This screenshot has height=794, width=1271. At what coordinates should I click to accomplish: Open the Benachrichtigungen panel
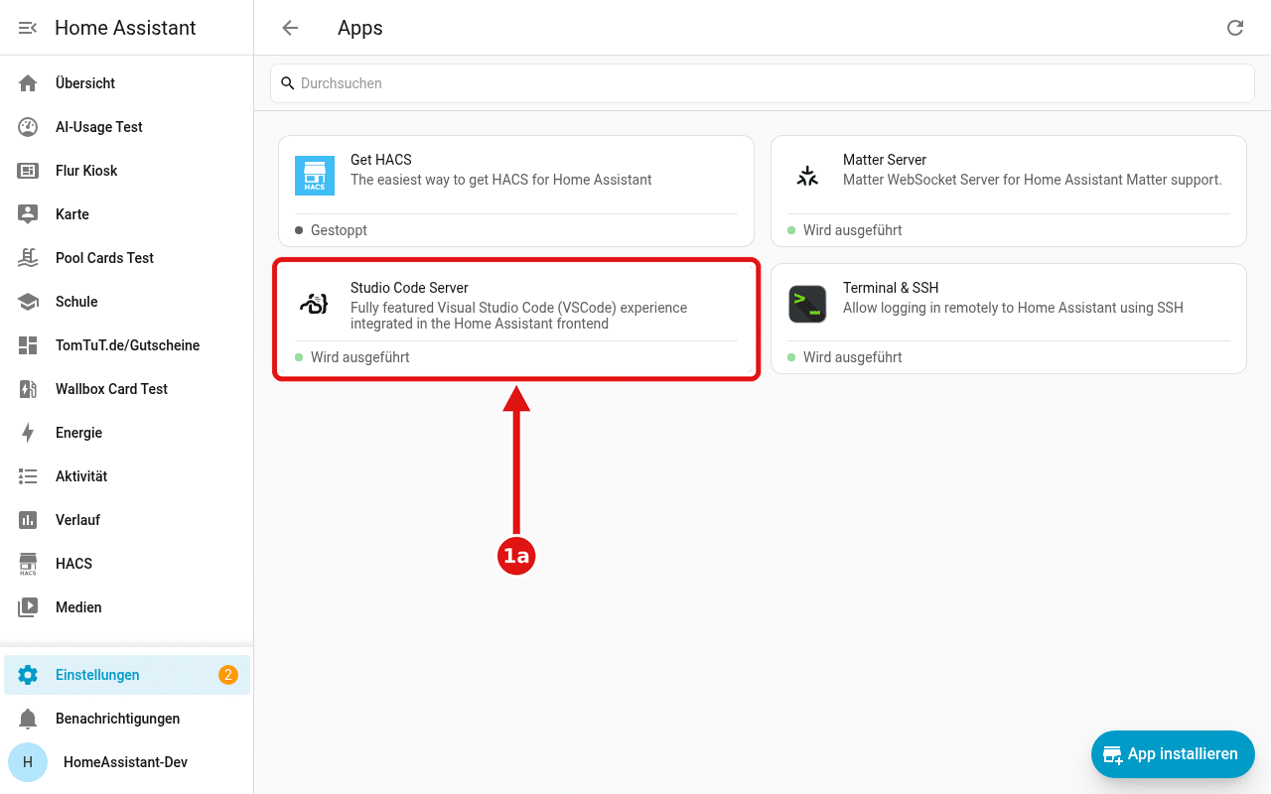coord(127,719)
